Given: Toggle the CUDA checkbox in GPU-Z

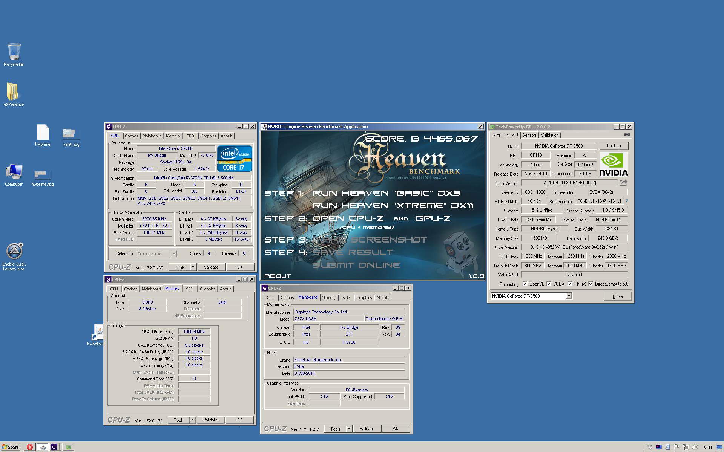Looking at the screenshot, I should click(x=549, y=284).
